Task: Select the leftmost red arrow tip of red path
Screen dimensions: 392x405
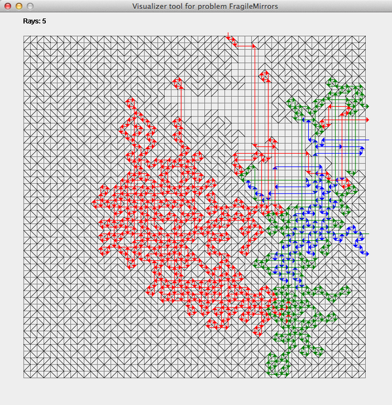Action: click(x=94, y=203)
